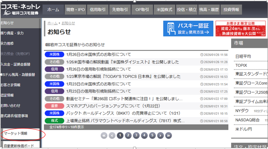Viewport: 268px width, 149px height.
Task: Open the TODAY'S TOPICS 日本株 notice
Action: [123, 77]
